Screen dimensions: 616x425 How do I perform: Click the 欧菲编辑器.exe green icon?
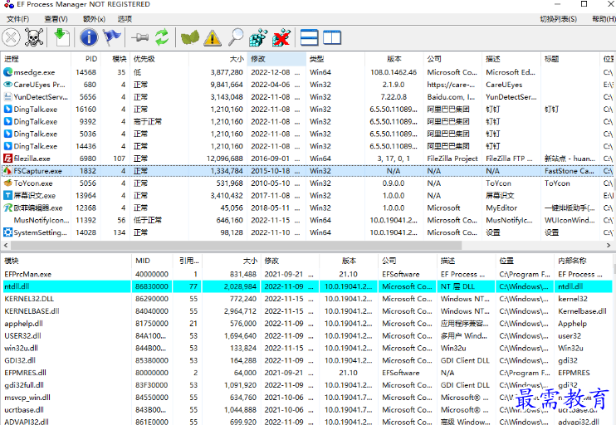(x=7, y=208)
